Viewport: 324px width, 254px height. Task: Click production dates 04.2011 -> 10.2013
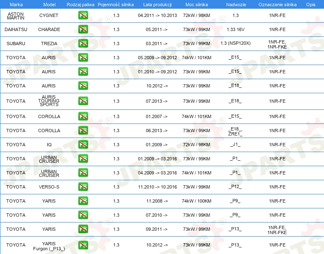157,15
